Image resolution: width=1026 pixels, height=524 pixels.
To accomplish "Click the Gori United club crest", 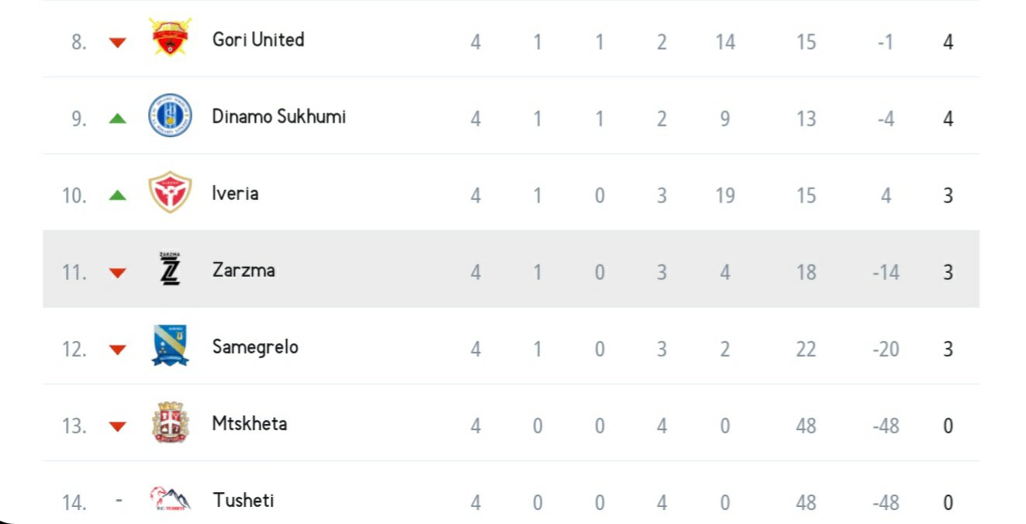I will click(x=170, y=39).
